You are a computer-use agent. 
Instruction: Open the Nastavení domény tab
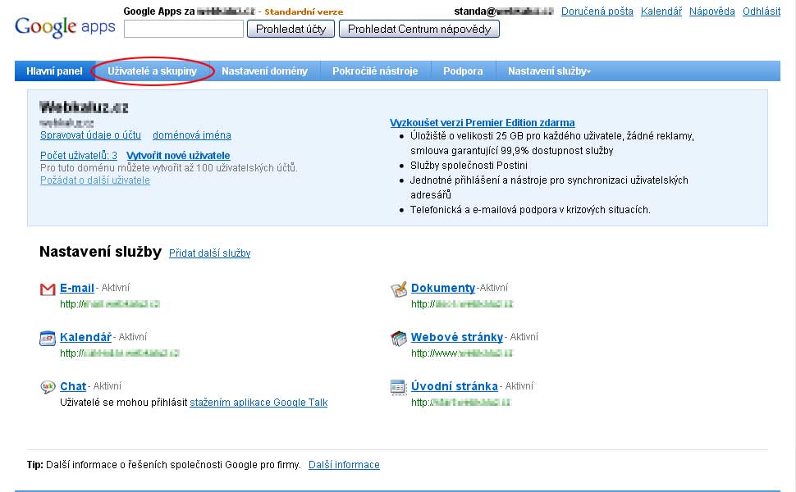264,71
